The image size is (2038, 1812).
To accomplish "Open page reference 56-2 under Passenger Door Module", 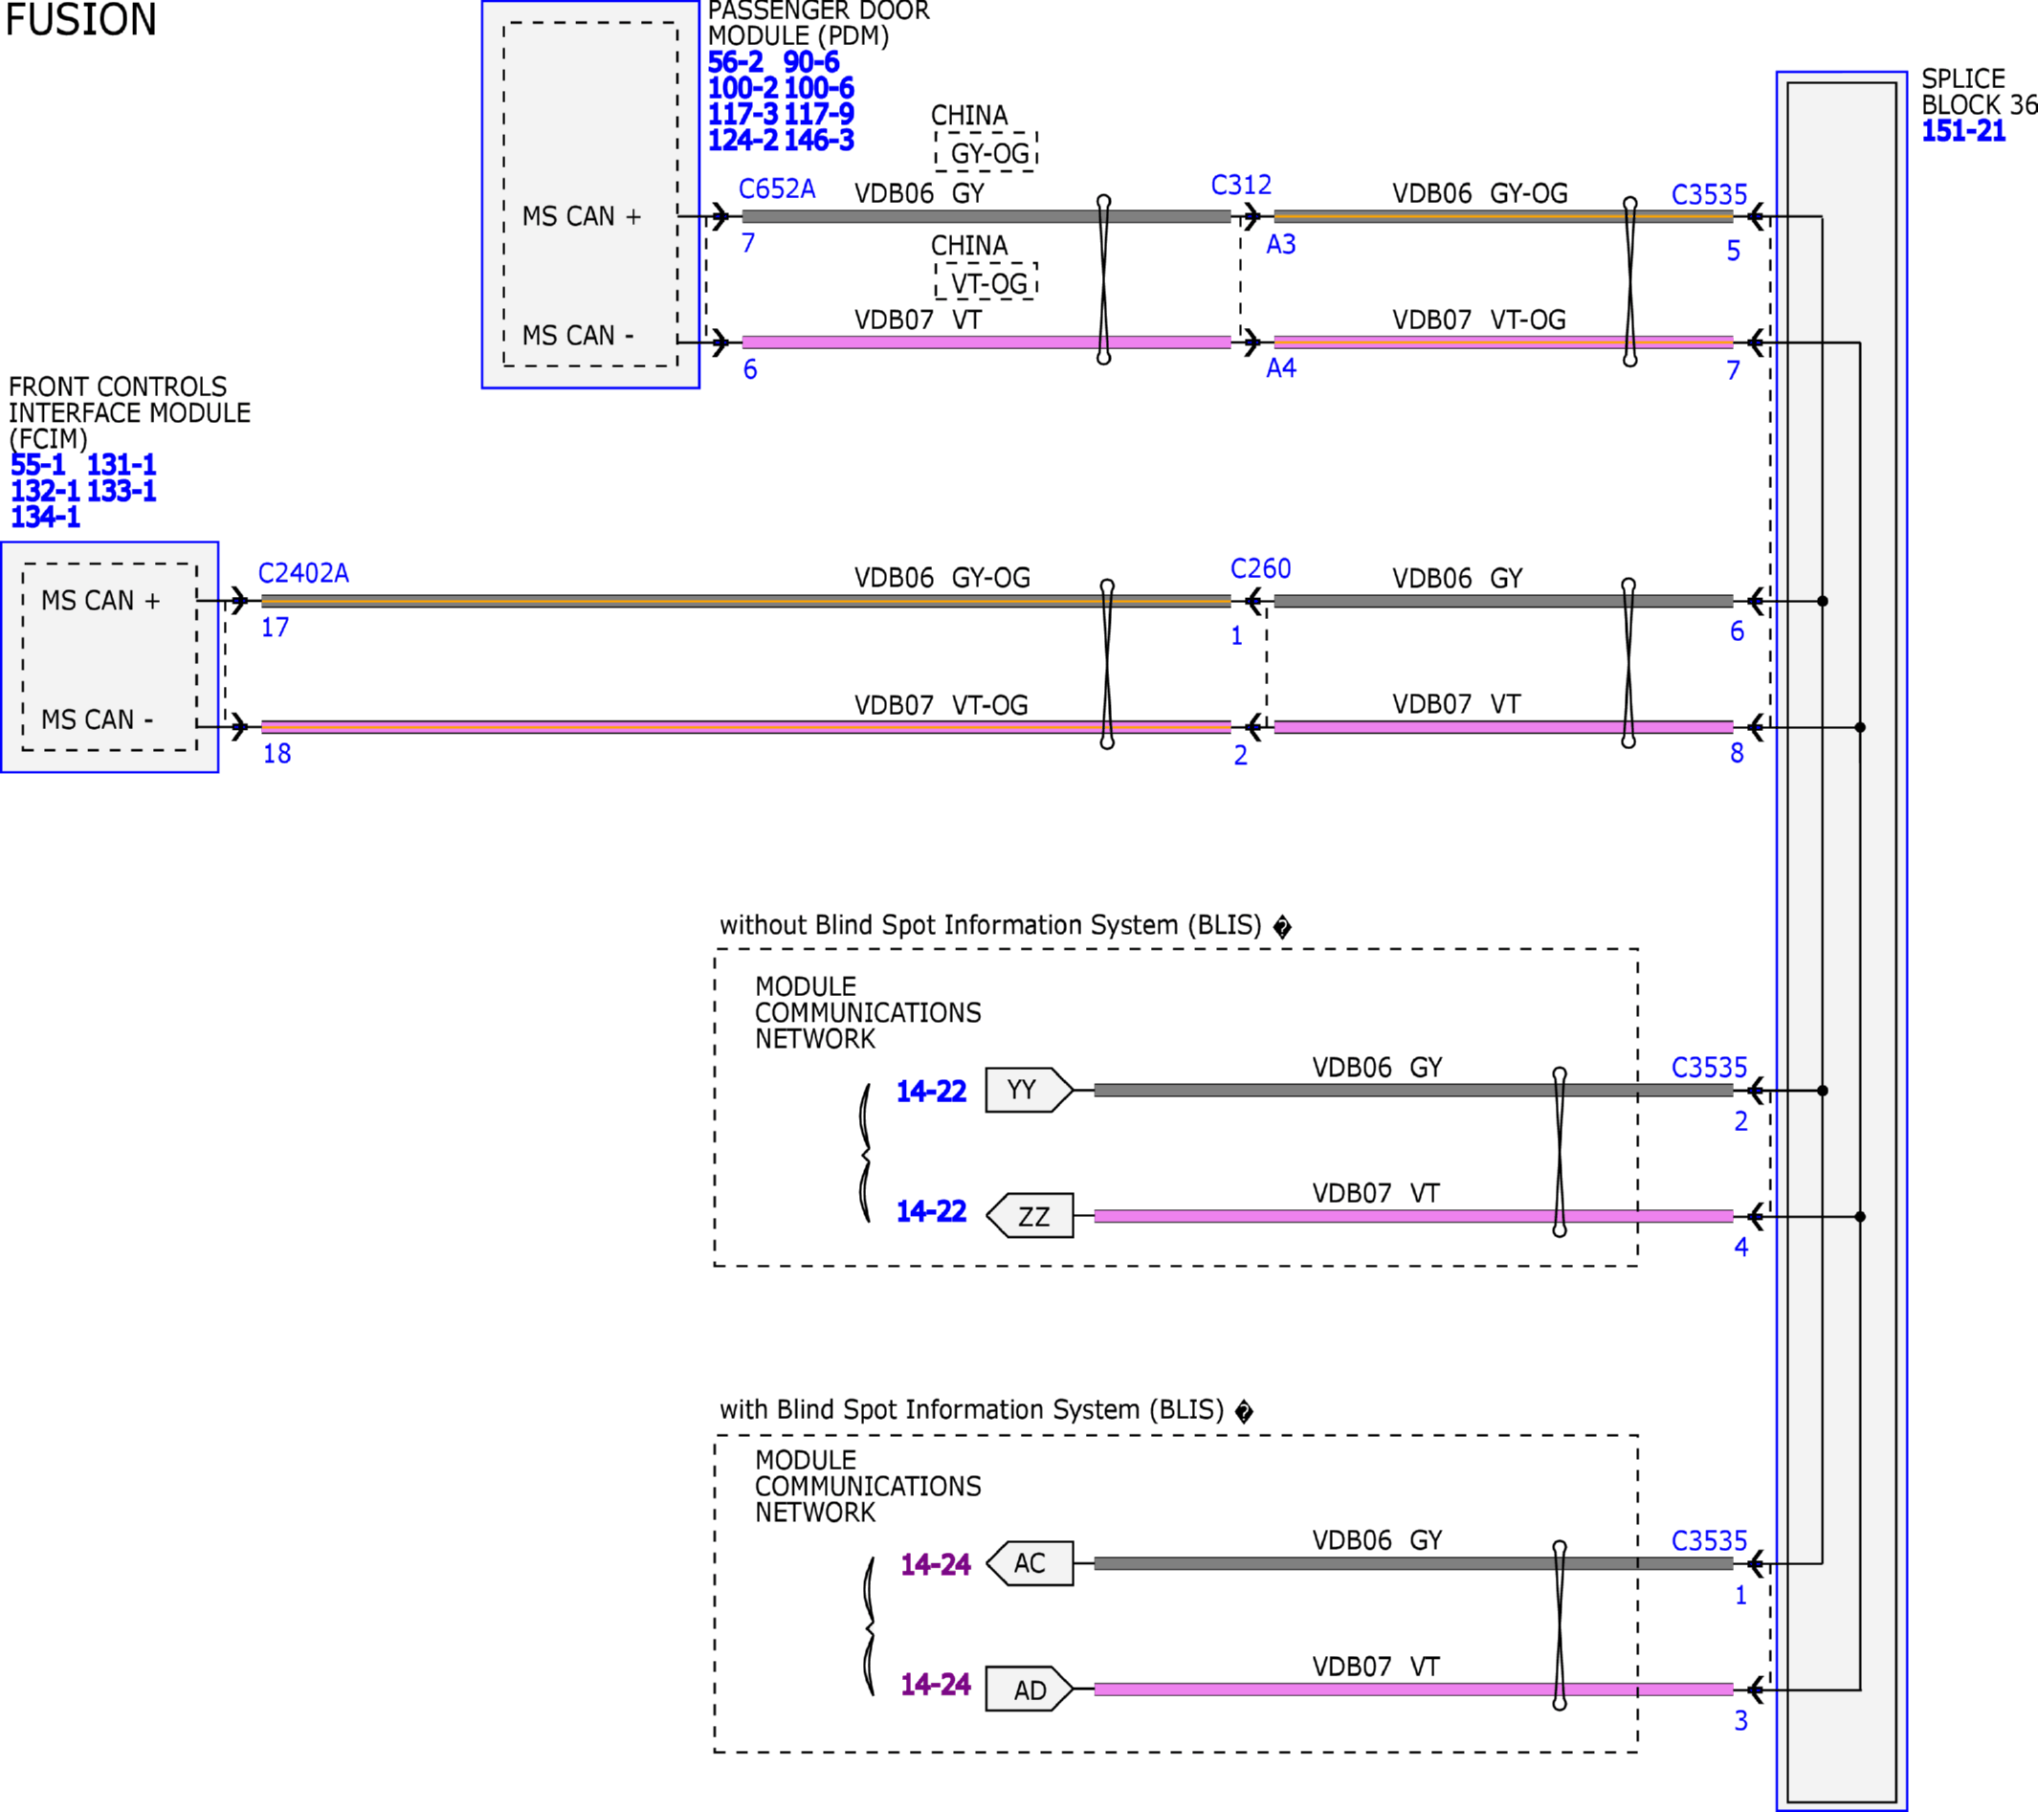I will pos(735,63).
